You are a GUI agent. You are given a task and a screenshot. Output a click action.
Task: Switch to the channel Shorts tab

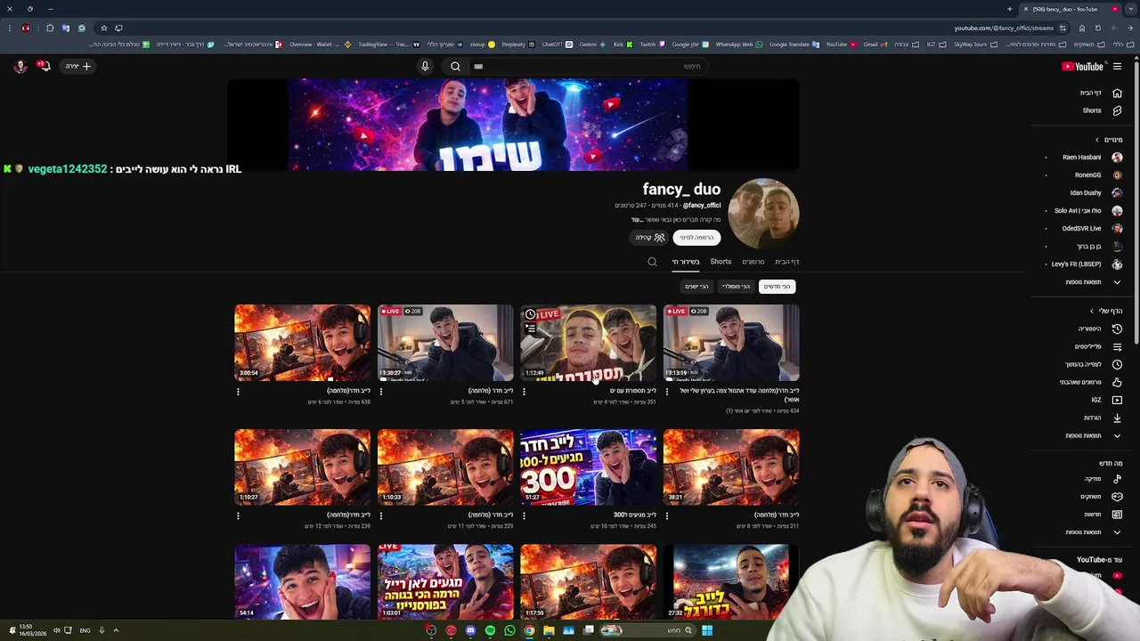point(721,262)
